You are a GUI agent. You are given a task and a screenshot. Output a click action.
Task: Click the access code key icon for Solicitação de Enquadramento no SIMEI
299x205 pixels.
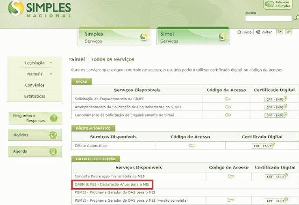(228, 99)
